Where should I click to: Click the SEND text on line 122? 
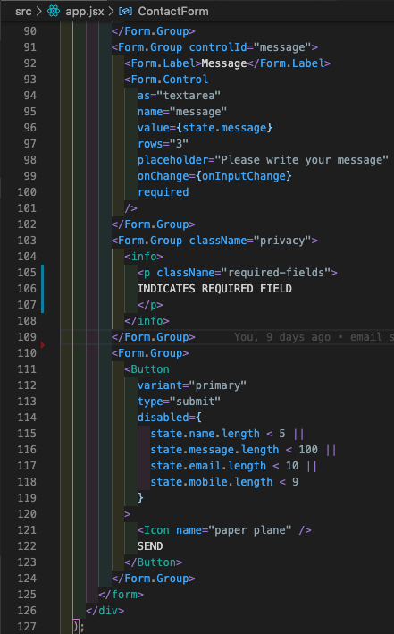tap(150, 546)
